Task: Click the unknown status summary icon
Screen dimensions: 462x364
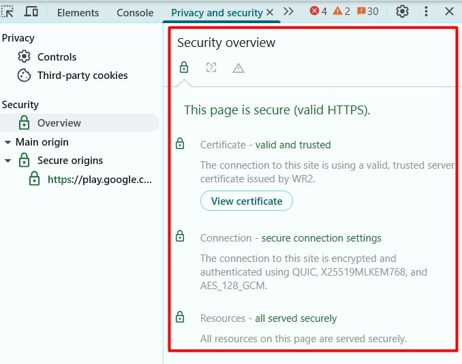Action: click(x=211, y=67)
